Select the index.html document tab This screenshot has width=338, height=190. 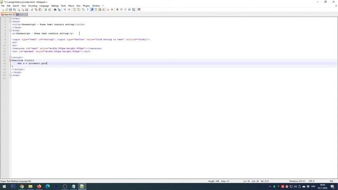(x=7, y=14)
